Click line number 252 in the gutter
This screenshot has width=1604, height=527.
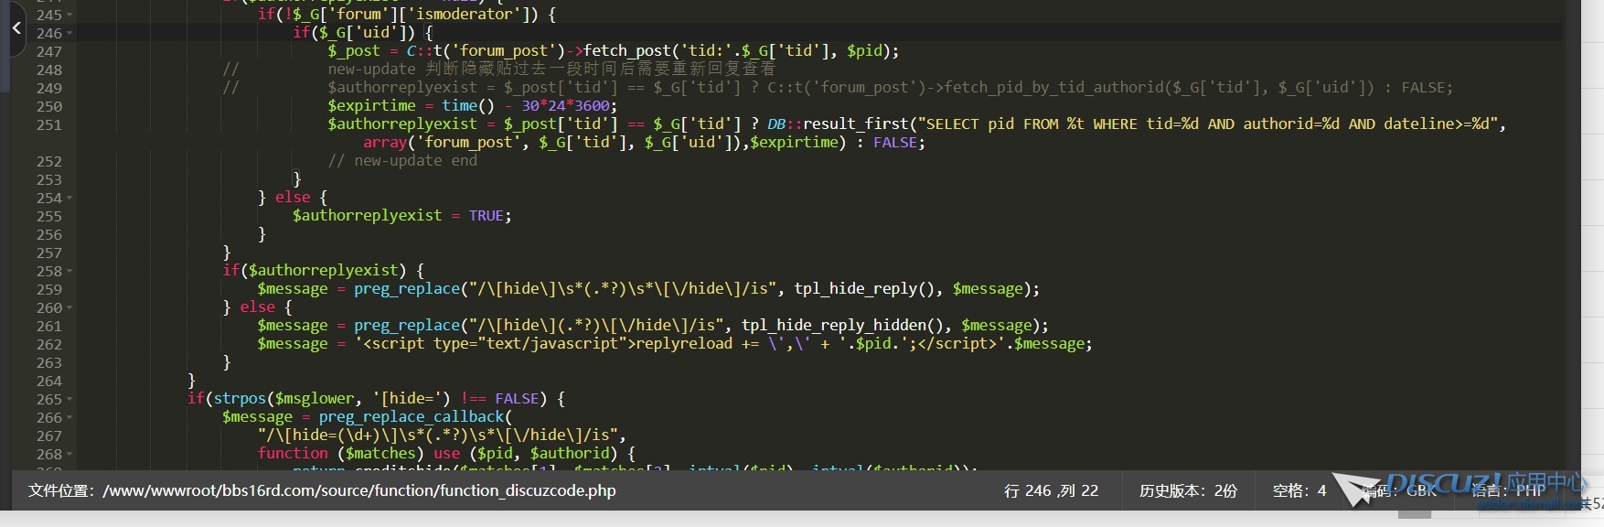49,162
